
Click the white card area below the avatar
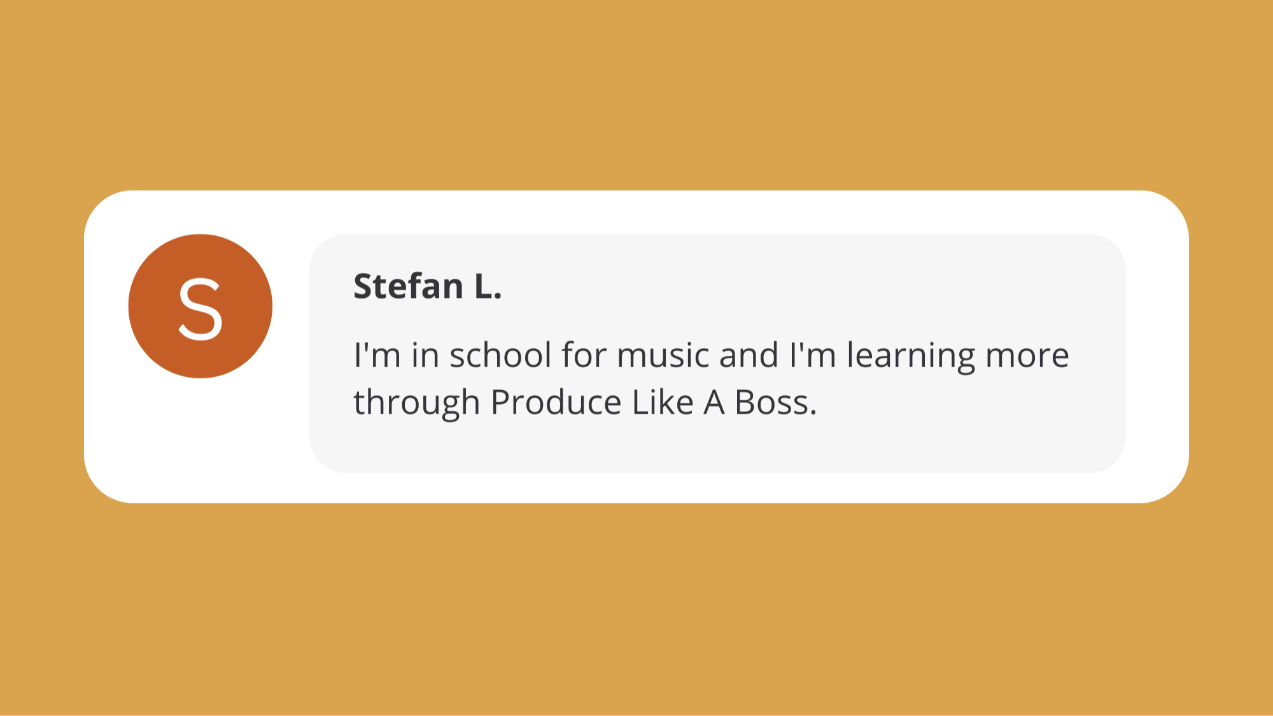(200, 439)
